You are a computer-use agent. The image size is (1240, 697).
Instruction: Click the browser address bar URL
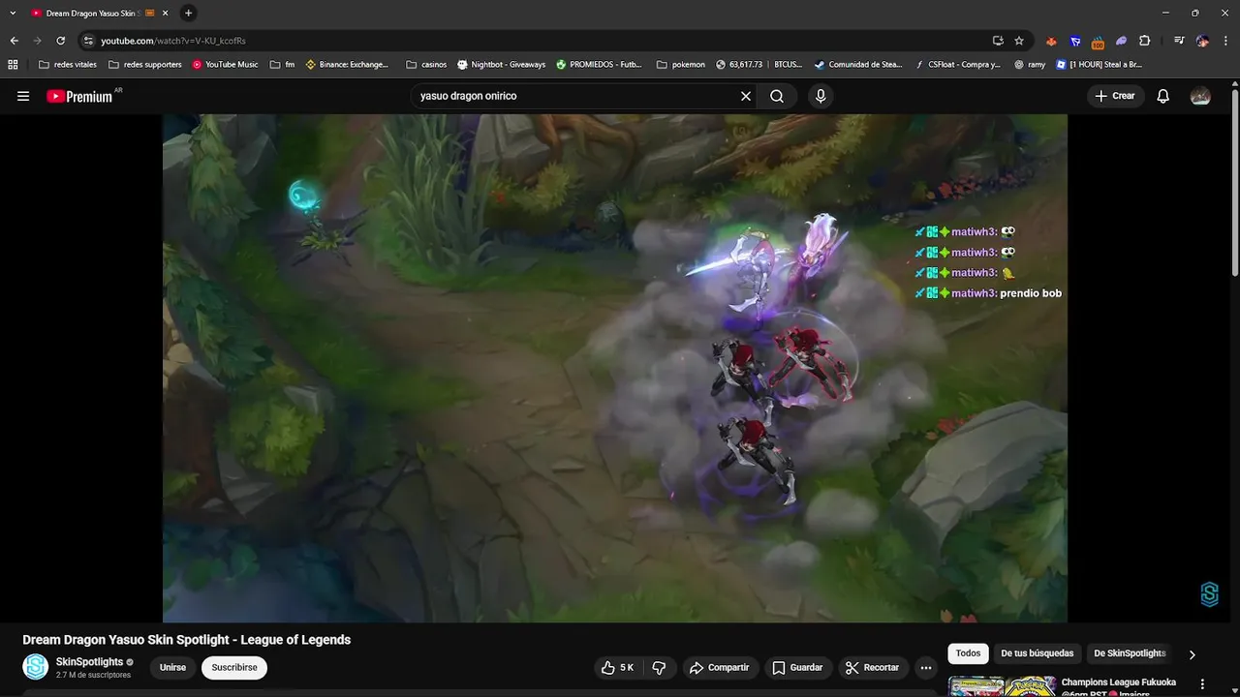[x=172, y=41]
